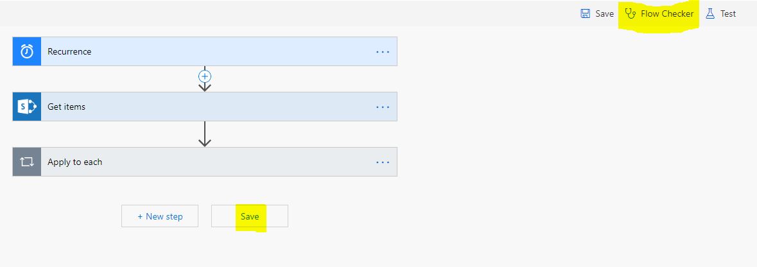757x267 pixels.
Task: Expand the Get items action card
Action: 193,107
